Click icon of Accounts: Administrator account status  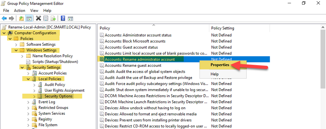point(102,35)
